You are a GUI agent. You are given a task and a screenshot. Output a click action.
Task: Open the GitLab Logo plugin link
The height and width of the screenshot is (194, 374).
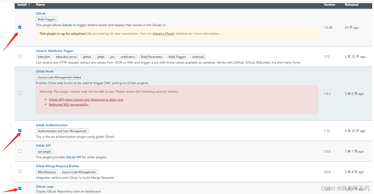[45, 186]
